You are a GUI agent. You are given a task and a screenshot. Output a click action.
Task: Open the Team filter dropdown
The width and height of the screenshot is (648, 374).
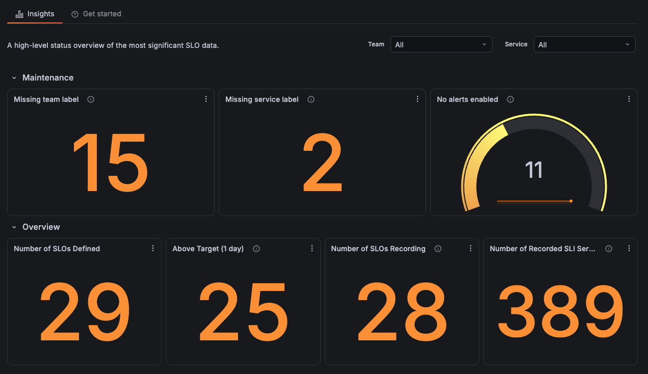coord(441,44)
